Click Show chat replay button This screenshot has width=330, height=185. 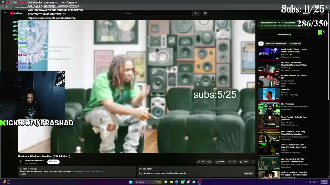(284, 34)
